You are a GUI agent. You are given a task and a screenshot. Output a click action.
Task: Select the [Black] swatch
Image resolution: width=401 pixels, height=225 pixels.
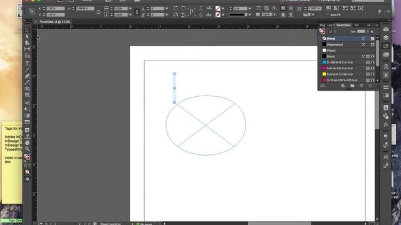tap(347, 56)
